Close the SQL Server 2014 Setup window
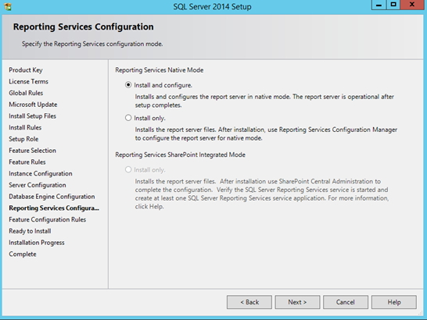Viewport: 427px width, 320px height. (411, 5)
